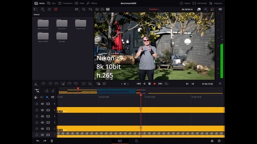The width and height of the screenshot is (257, 144).
Task: Jump to previous marker arrow
Action: (x=122, y=84)
